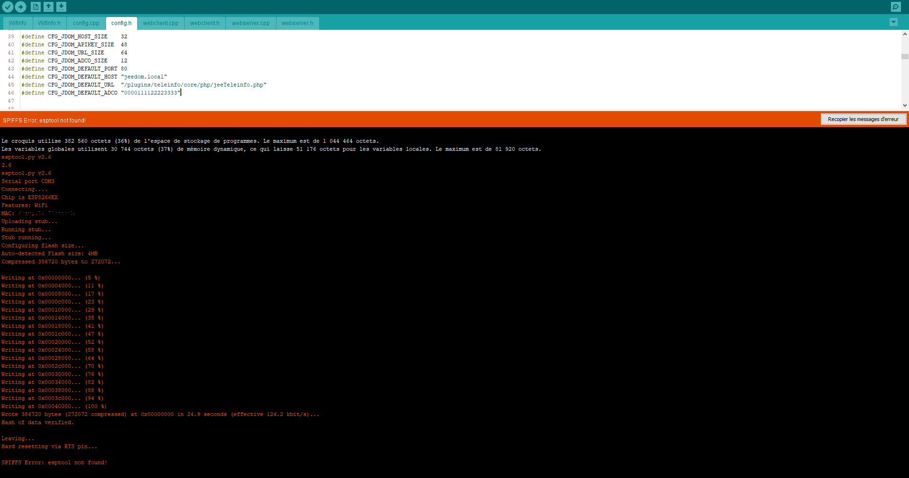The width and height of the screenshot is (909, 478).
Task: Open the webclient.cpp tab
Action: (x=160, y=23)
